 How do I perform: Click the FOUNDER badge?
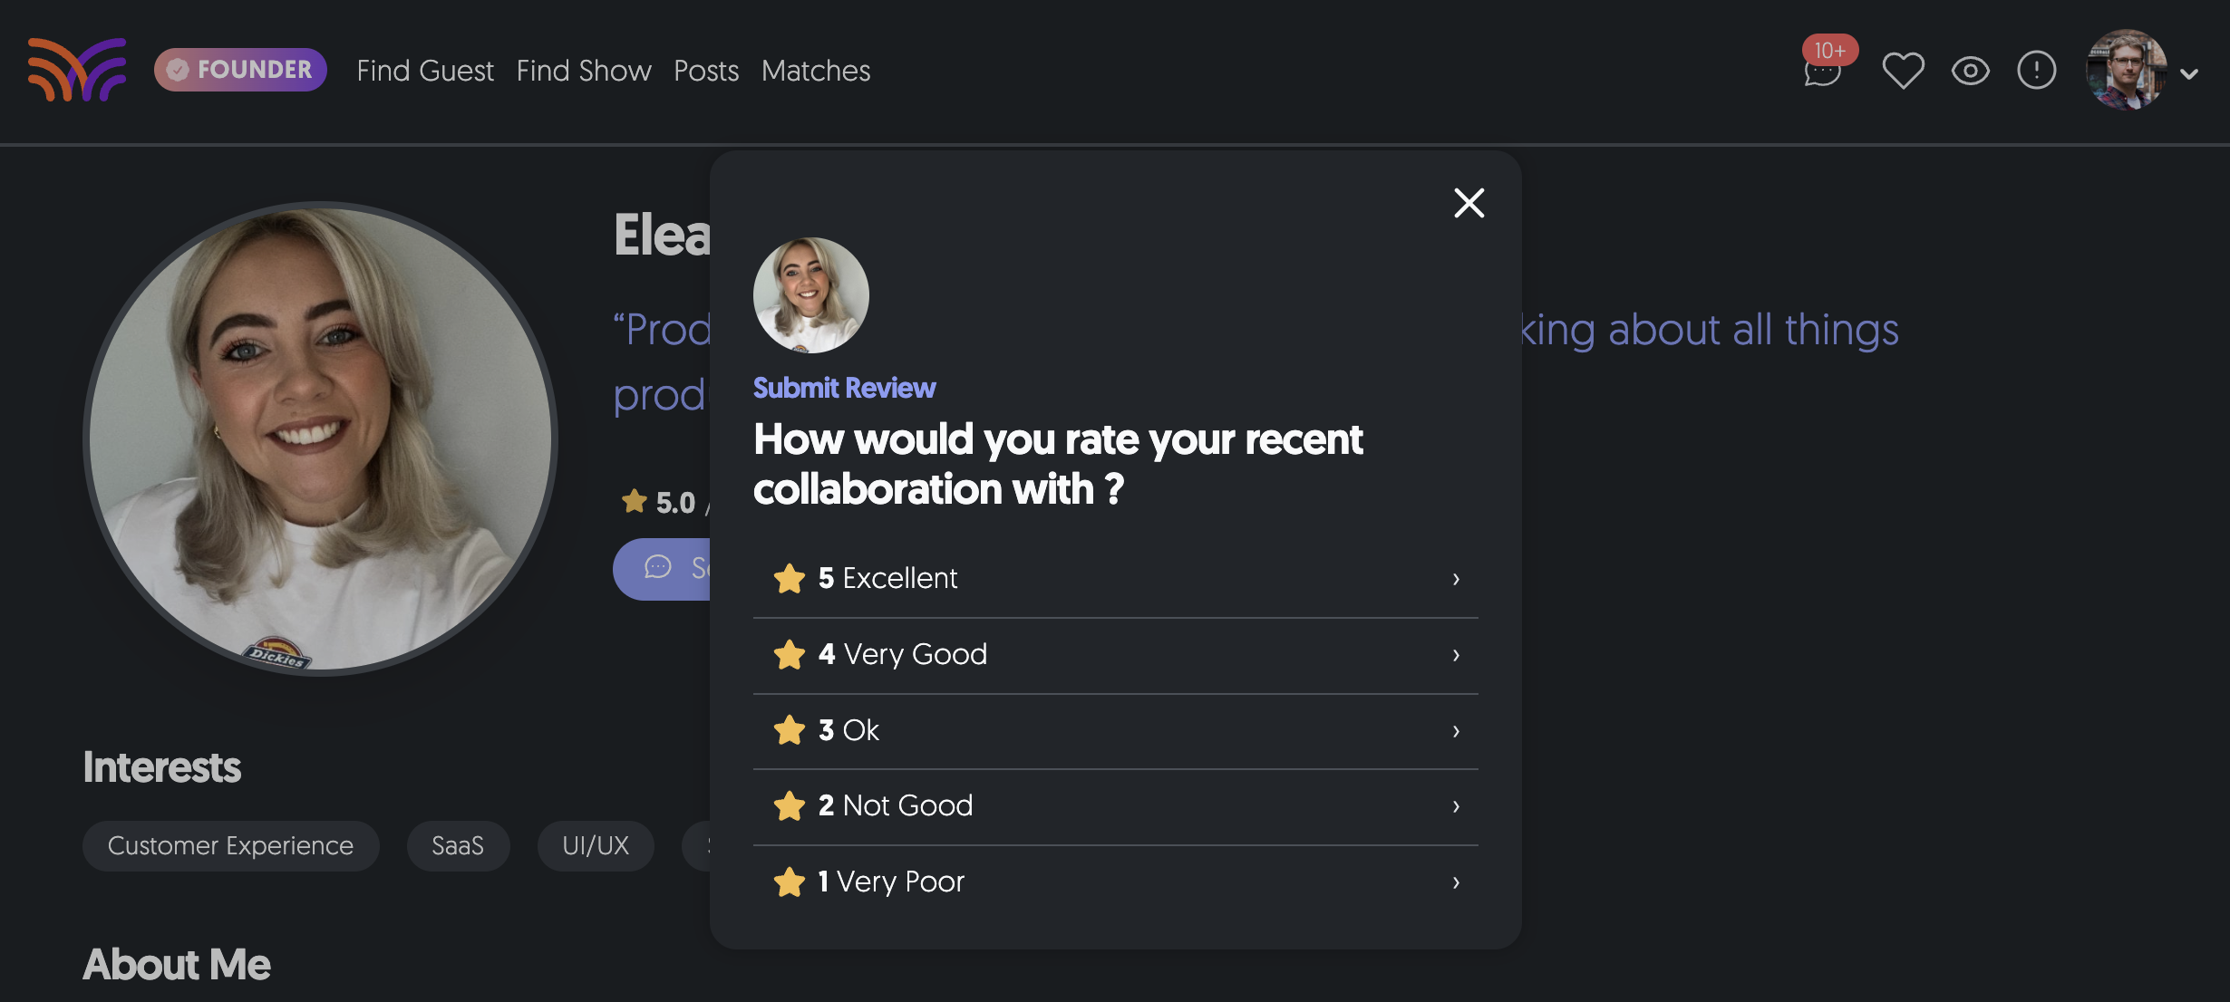point(240,70)
